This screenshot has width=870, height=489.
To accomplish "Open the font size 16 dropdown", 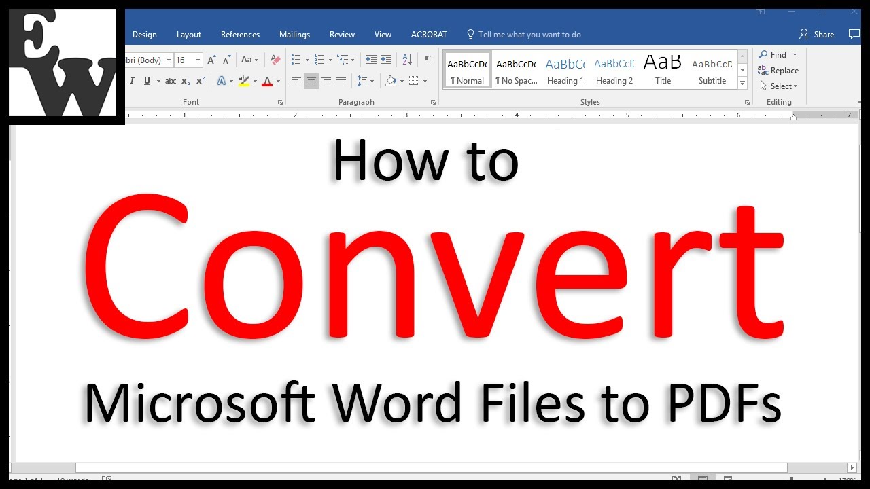I will point(198,60).
